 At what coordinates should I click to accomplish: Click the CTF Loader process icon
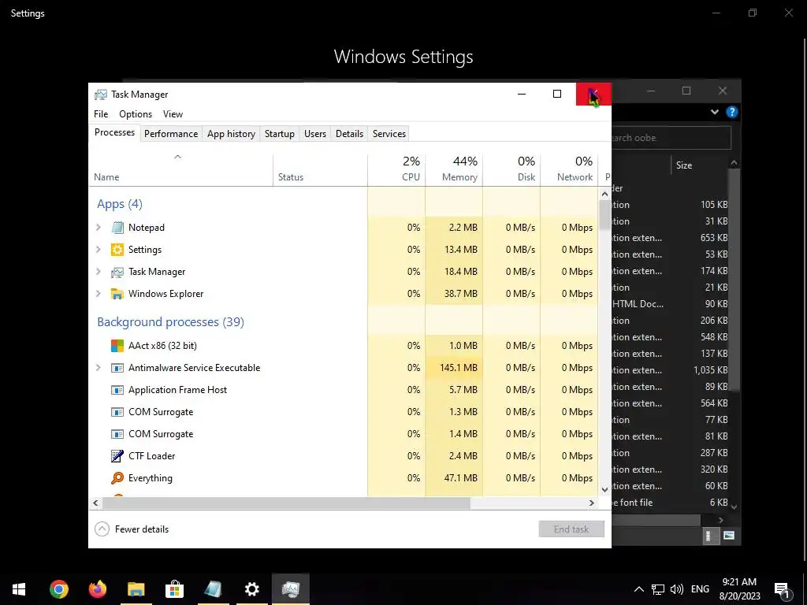coord(117,456)
